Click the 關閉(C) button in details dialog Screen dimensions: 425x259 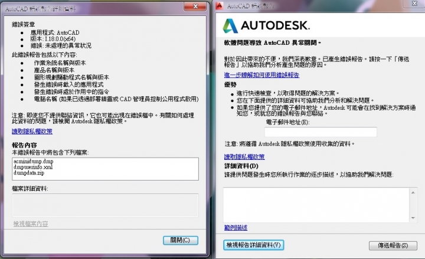click(x=181, y=240)
